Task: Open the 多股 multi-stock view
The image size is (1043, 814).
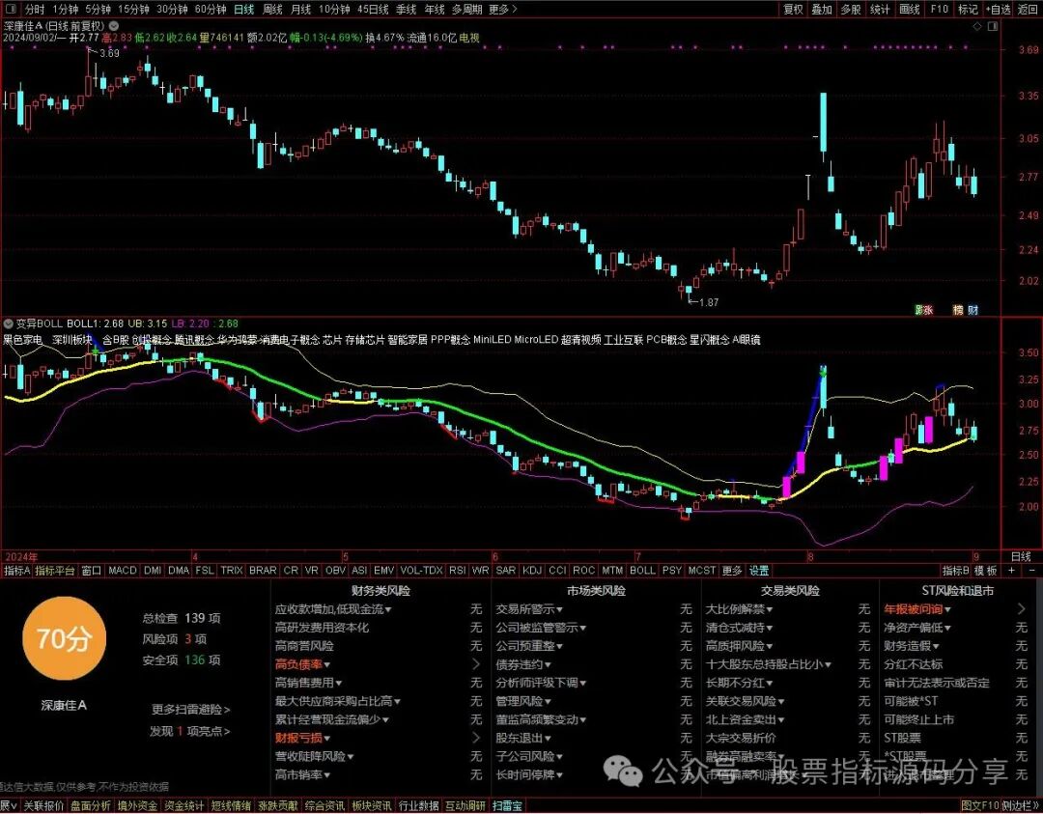Action: coord(851,10)
